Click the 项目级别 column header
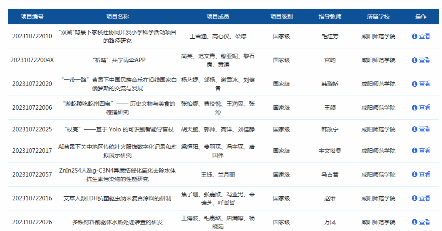 (281, 17)
